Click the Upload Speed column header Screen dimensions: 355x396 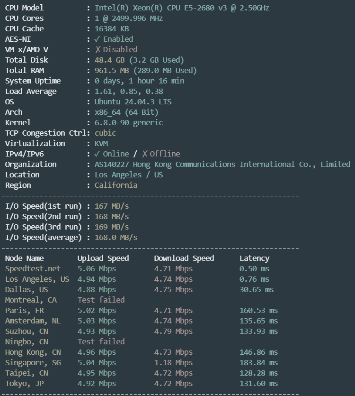coord(103,258)
